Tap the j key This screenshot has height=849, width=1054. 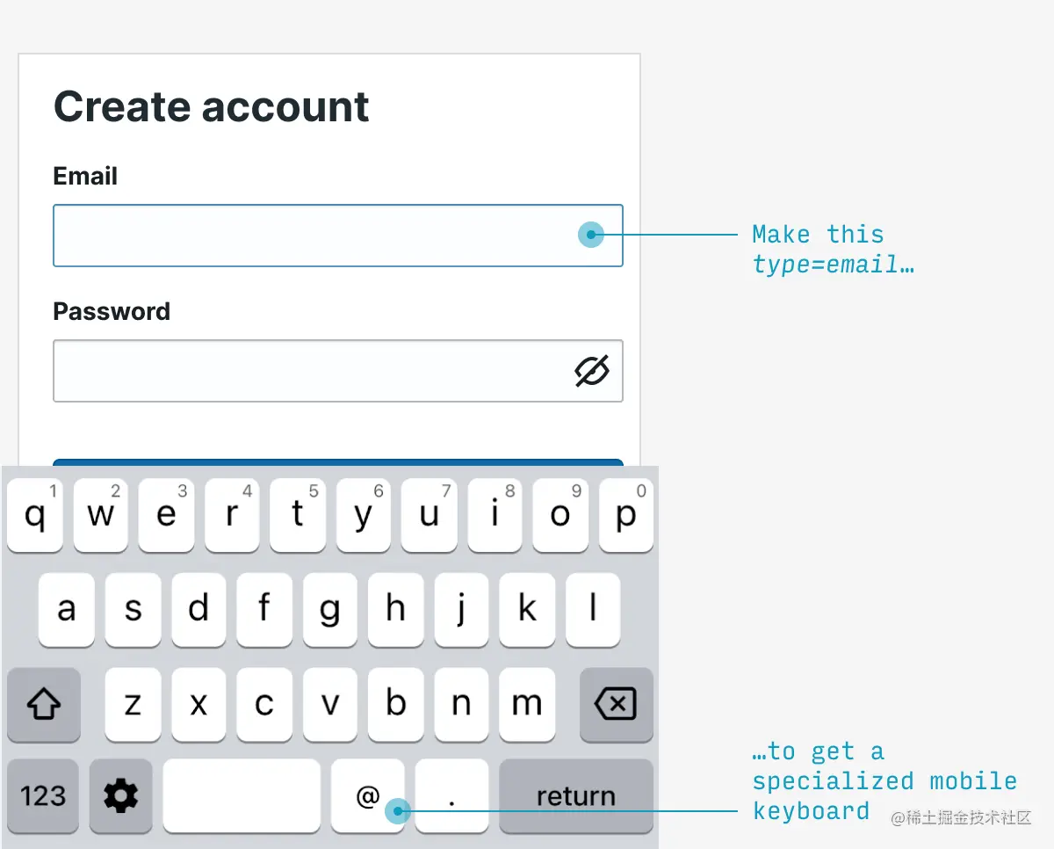pos(461,609)
